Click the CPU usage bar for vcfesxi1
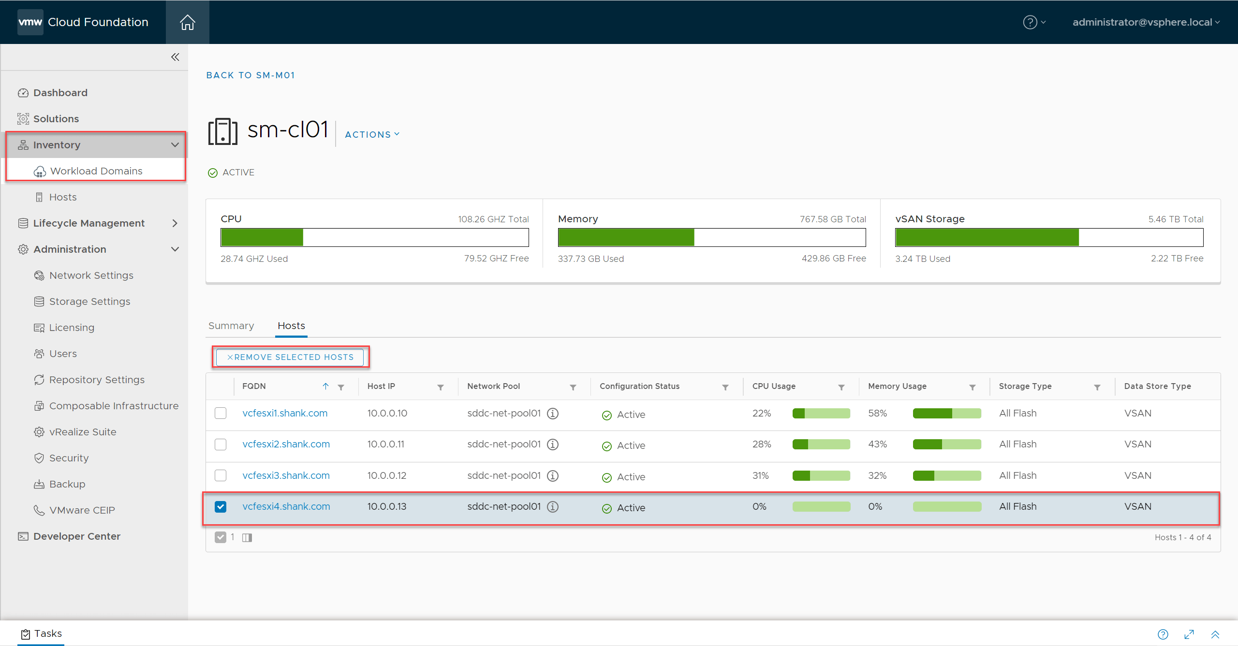The image size is (1238, 646). [821, 414]
